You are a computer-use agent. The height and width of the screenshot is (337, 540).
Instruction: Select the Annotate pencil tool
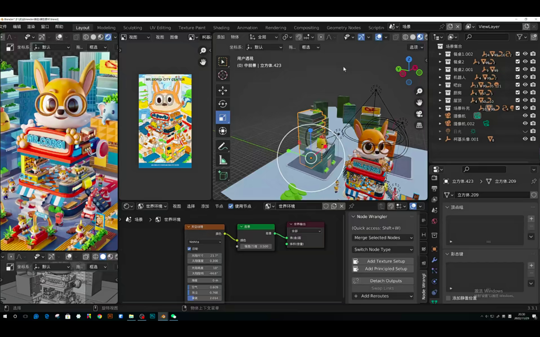[223, 146]
